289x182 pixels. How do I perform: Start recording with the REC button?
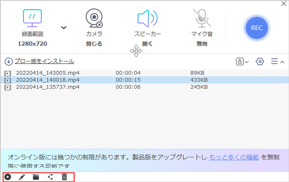point(257,28)
